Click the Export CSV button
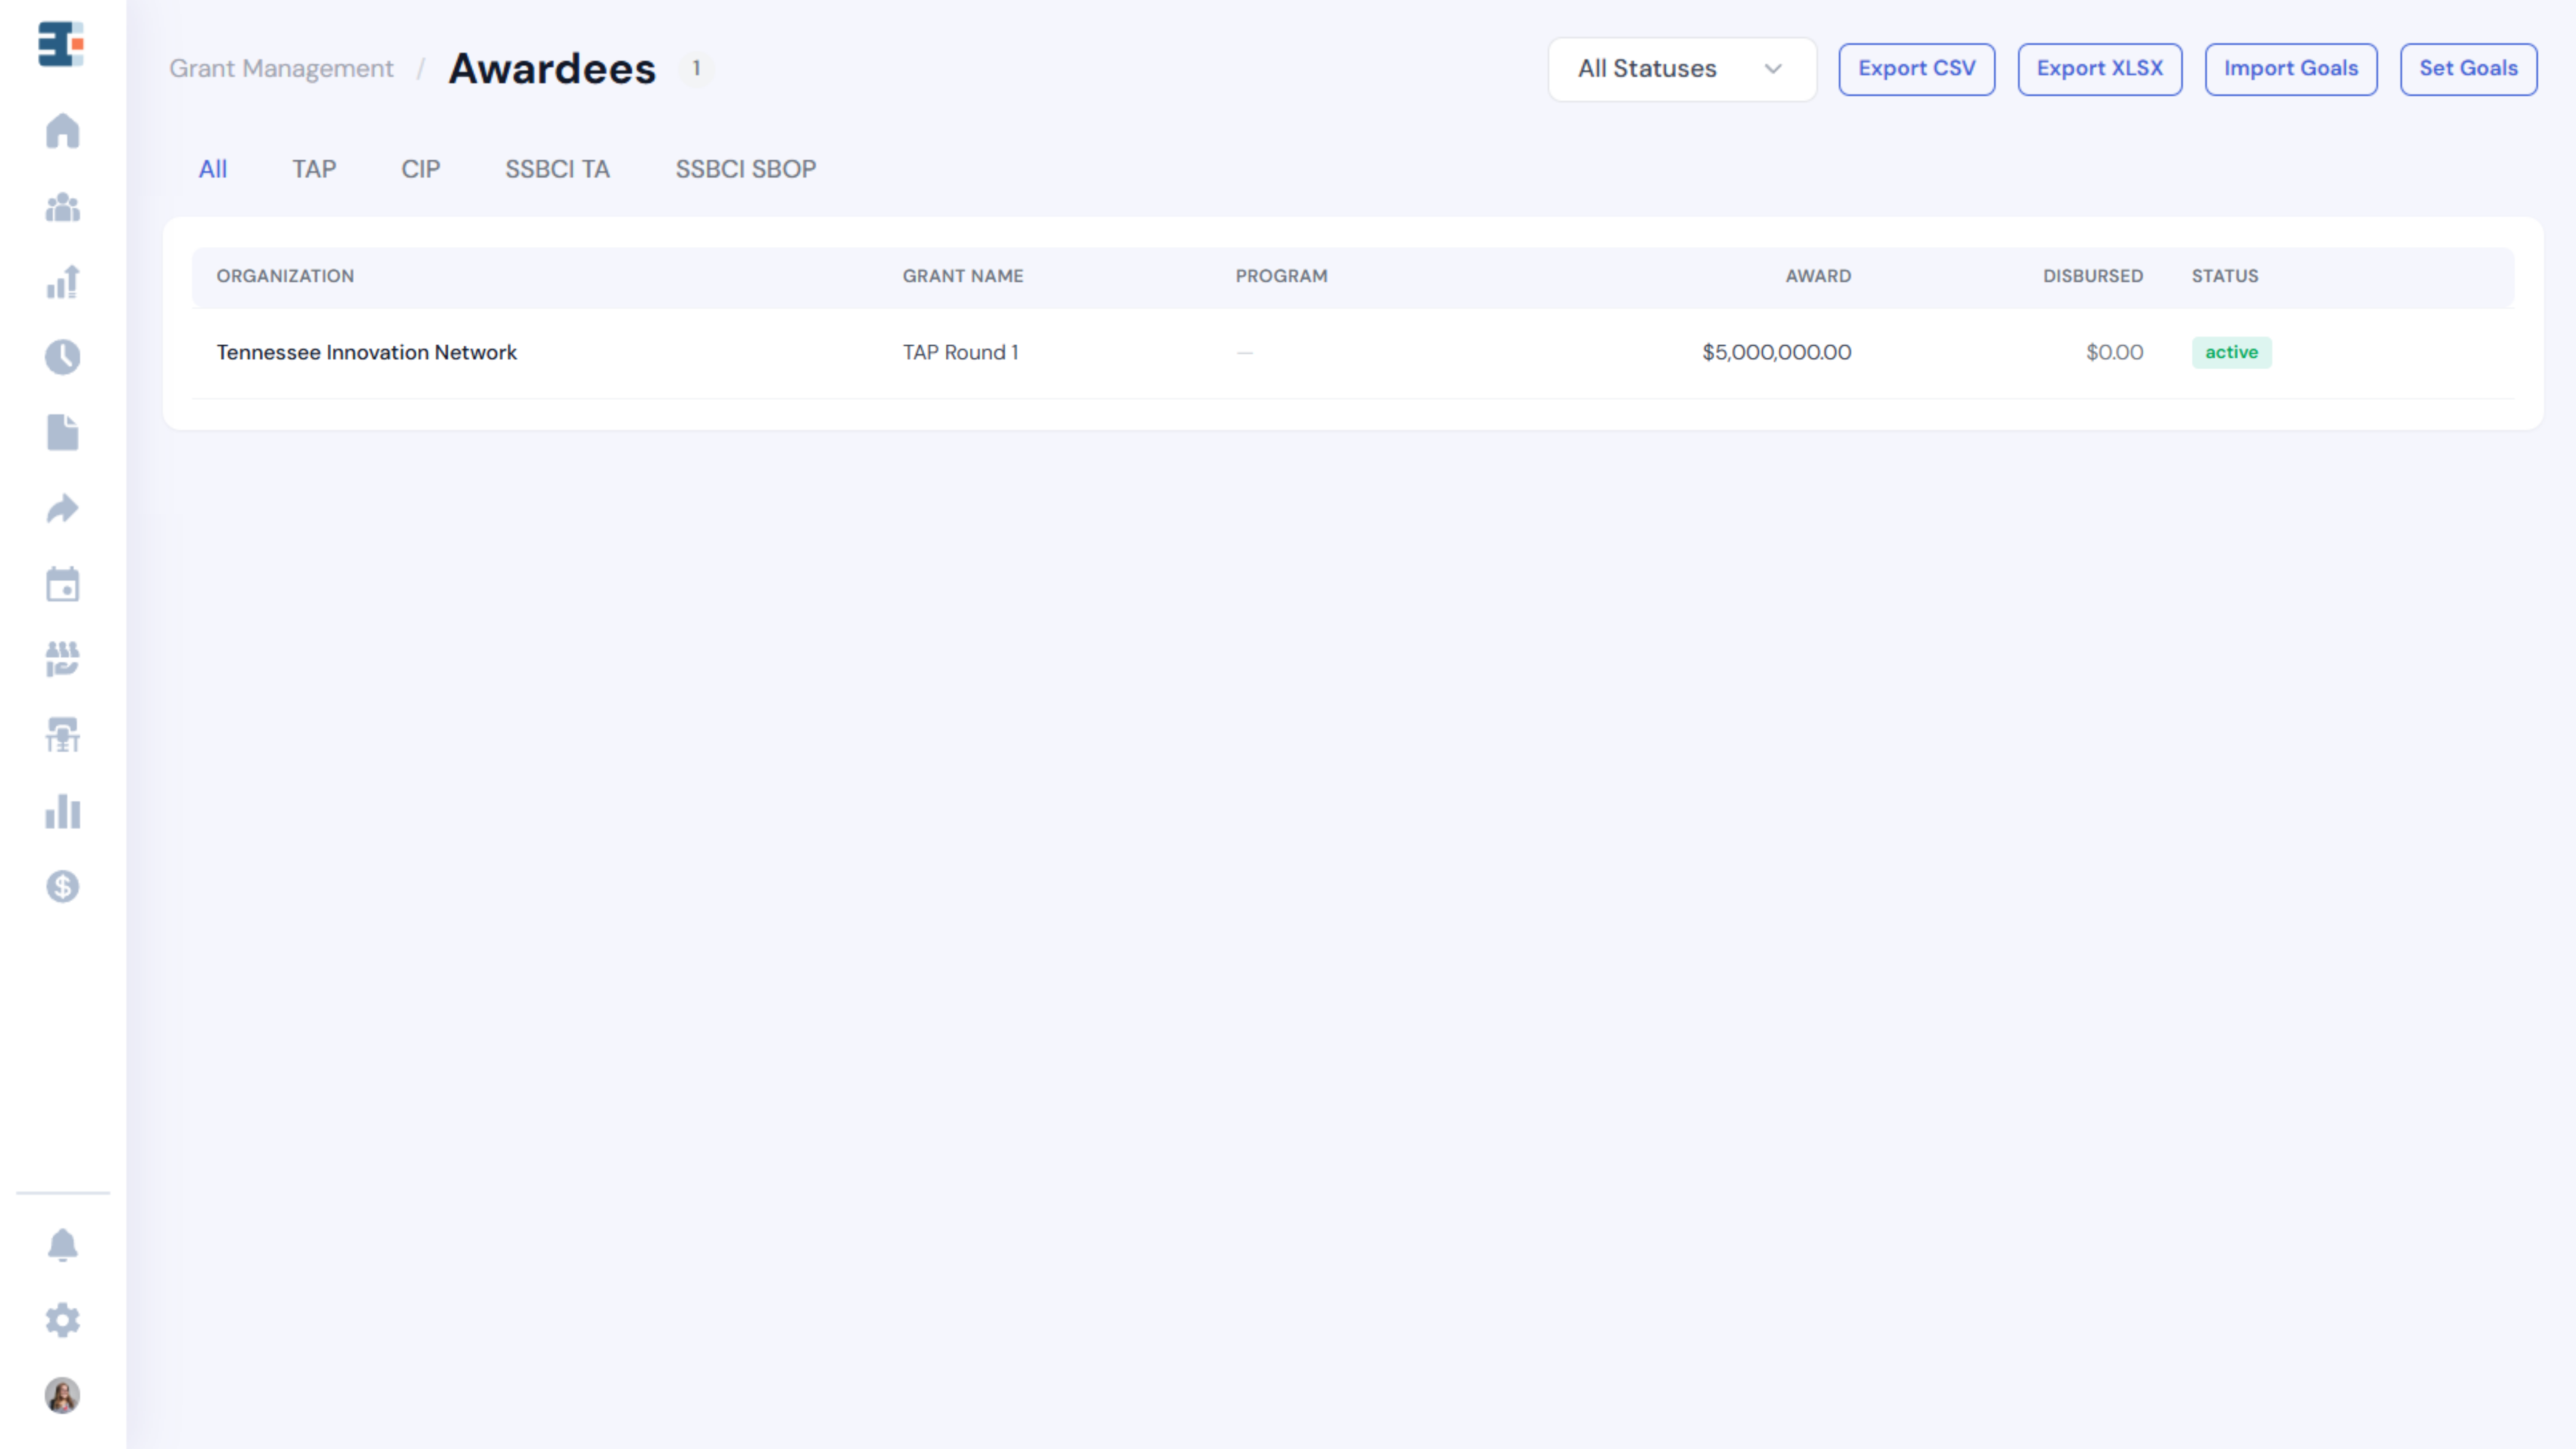The height and width of the screenshot is (1449, 2576). pyautogui.click(x=1917, y=69)
